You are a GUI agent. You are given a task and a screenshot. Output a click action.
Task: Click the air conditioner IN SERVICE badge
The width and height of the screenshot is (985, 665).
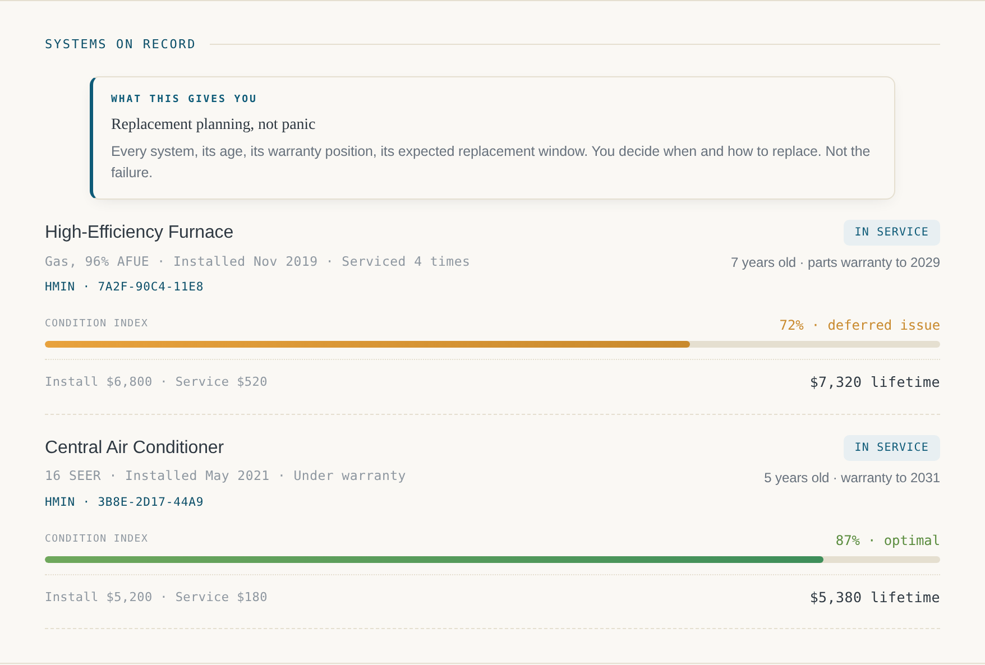click(891, 447)
